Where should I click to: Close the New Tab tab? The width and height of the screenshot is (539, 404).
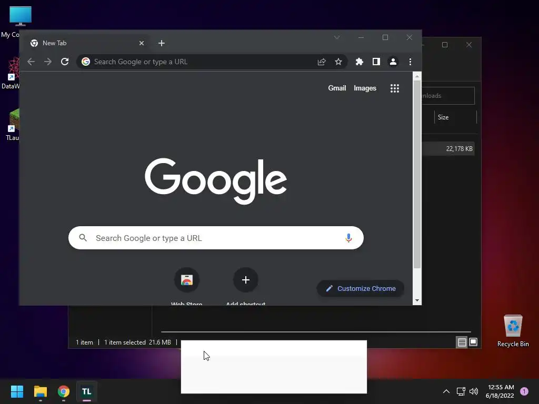coord(141,43)
